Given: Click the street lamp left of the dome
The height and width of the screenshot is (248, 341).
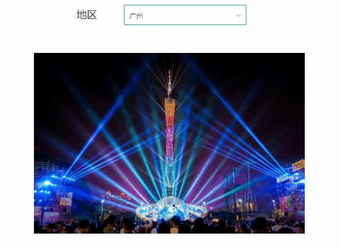Looking at the screenshot, I should click(x=102, y=209).
